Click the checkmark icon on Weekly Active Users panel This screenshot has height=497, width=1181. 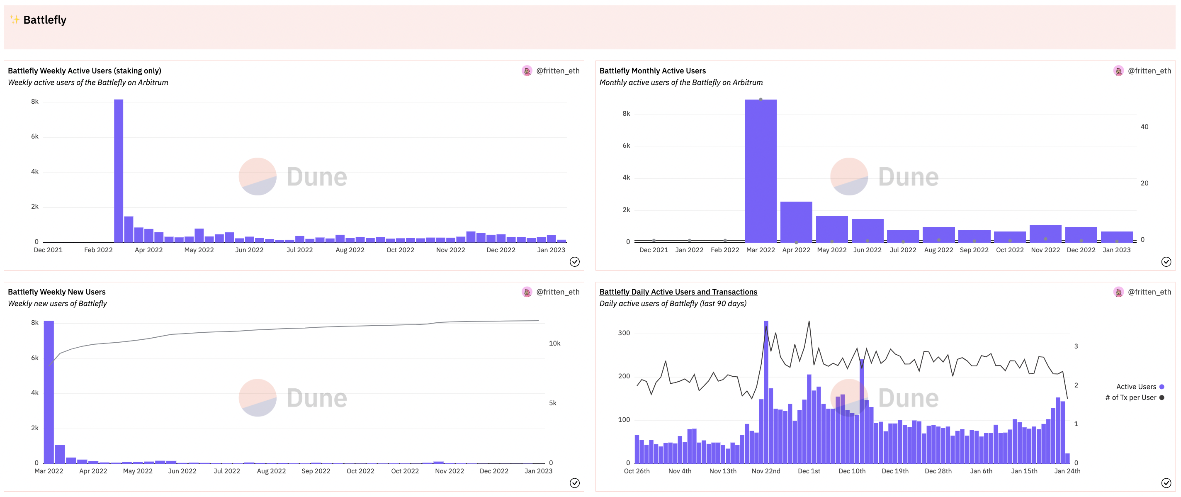tap(574, 262)
